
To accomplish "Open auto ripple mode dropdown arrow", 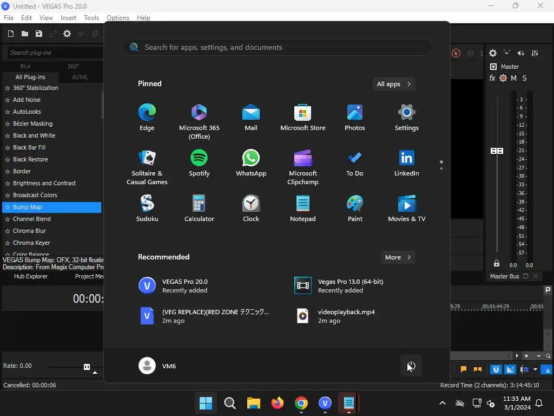I will 535,369.
